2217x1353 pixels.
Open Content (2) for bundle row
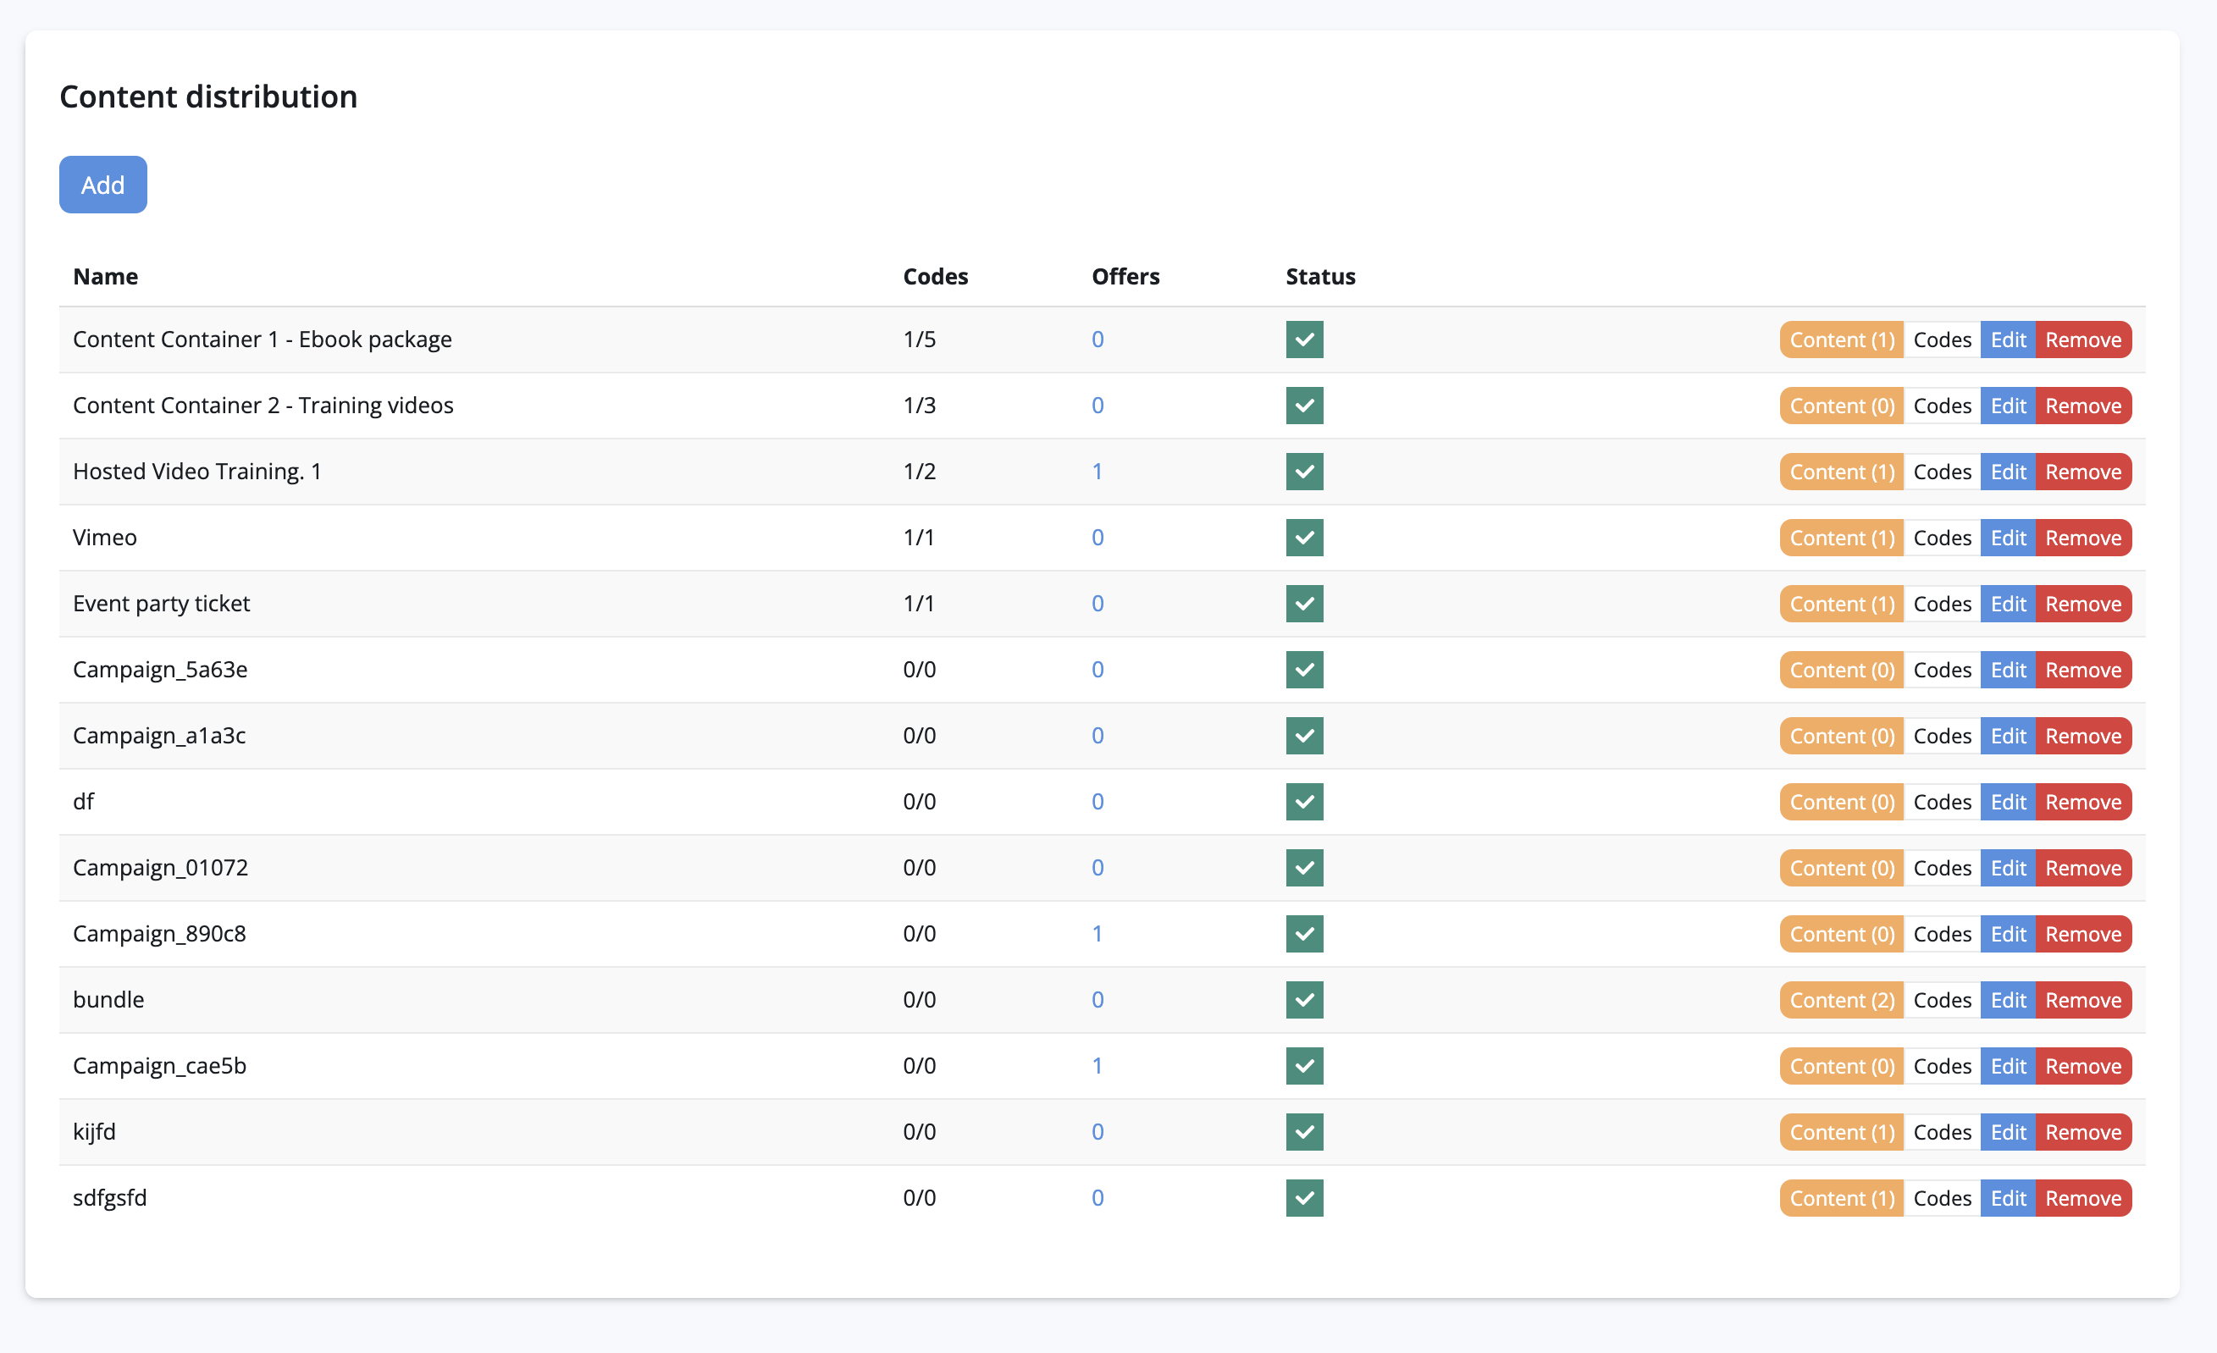(1841, 1001)
